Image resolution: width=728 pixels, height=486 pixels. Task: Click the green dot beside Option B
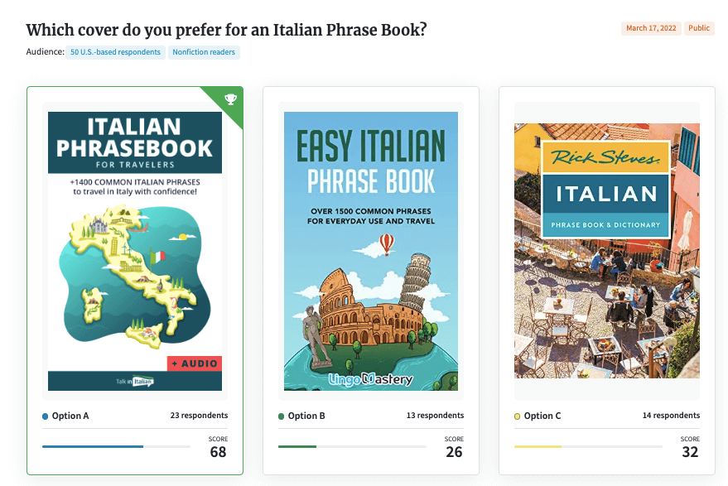(x=282, y=416)
